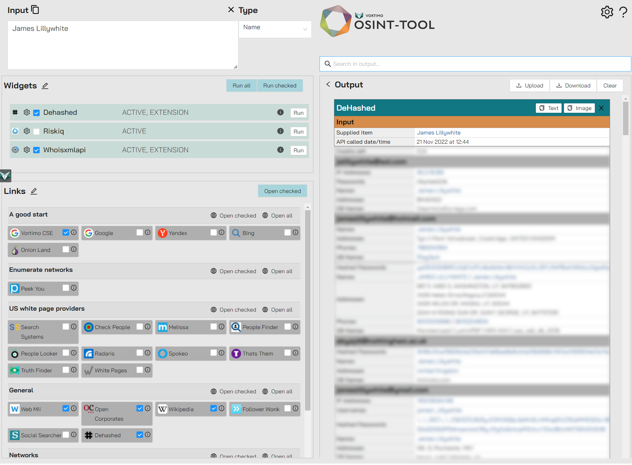Viewport: 632px width, 465px height.
Task: Click the Search in output field
Action: pyautogui.click(x=475, y=64)
